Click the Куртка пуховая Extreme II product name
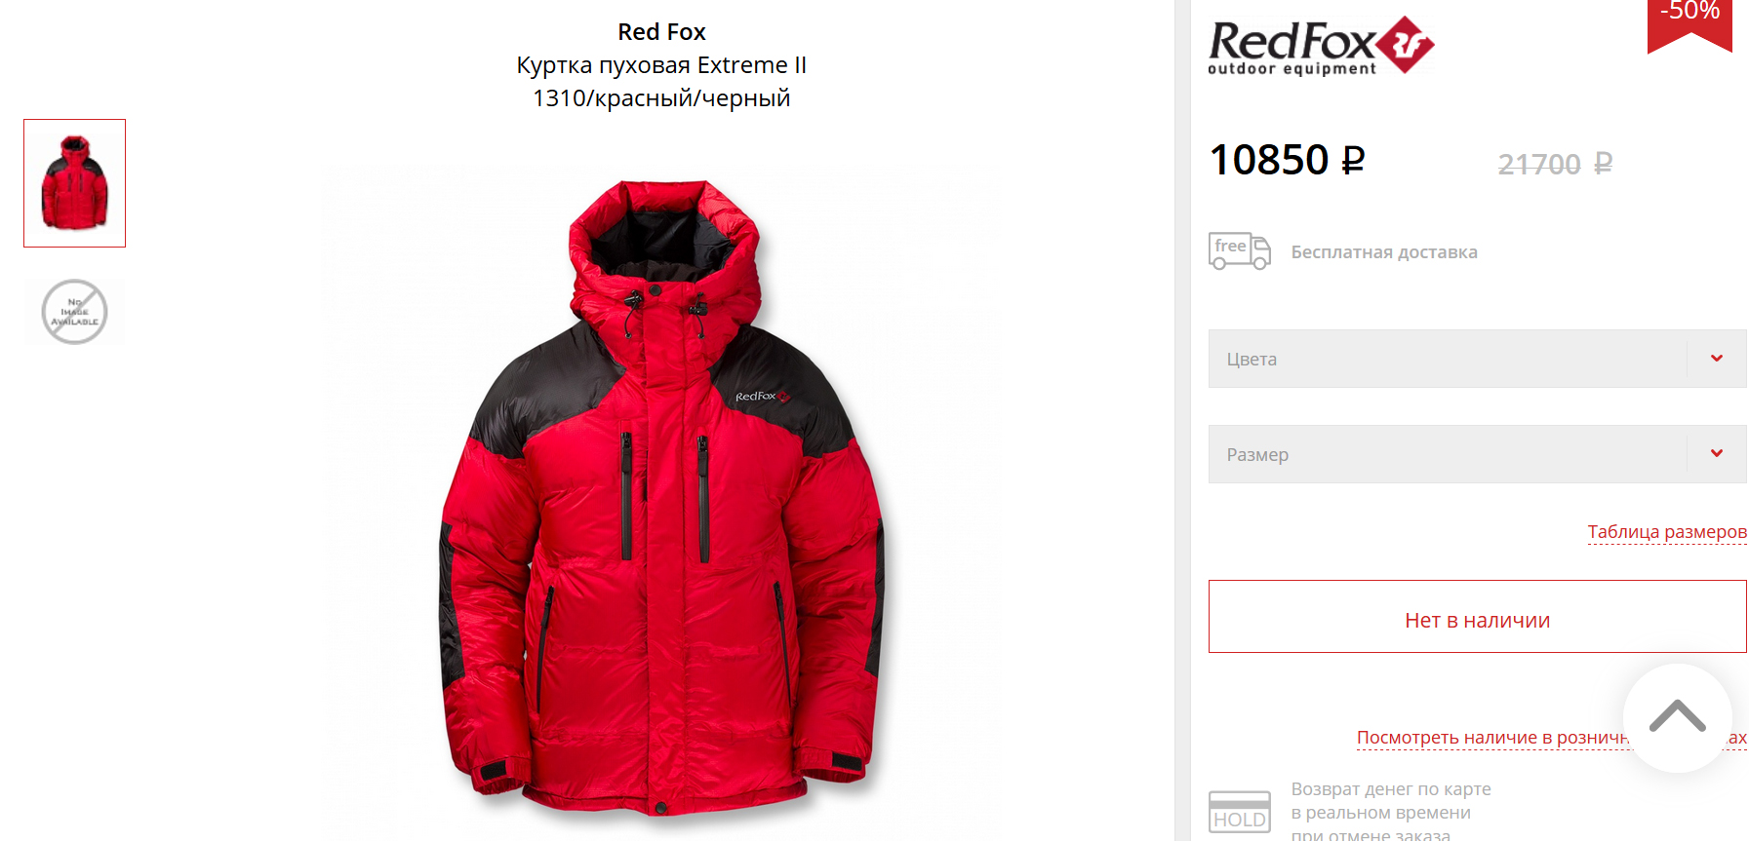This screenshot has width=1749, height=841. click(661, 65)
